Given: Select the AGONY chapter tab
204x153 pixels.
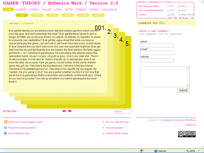Looking at the screenshot, I should 8,9.
